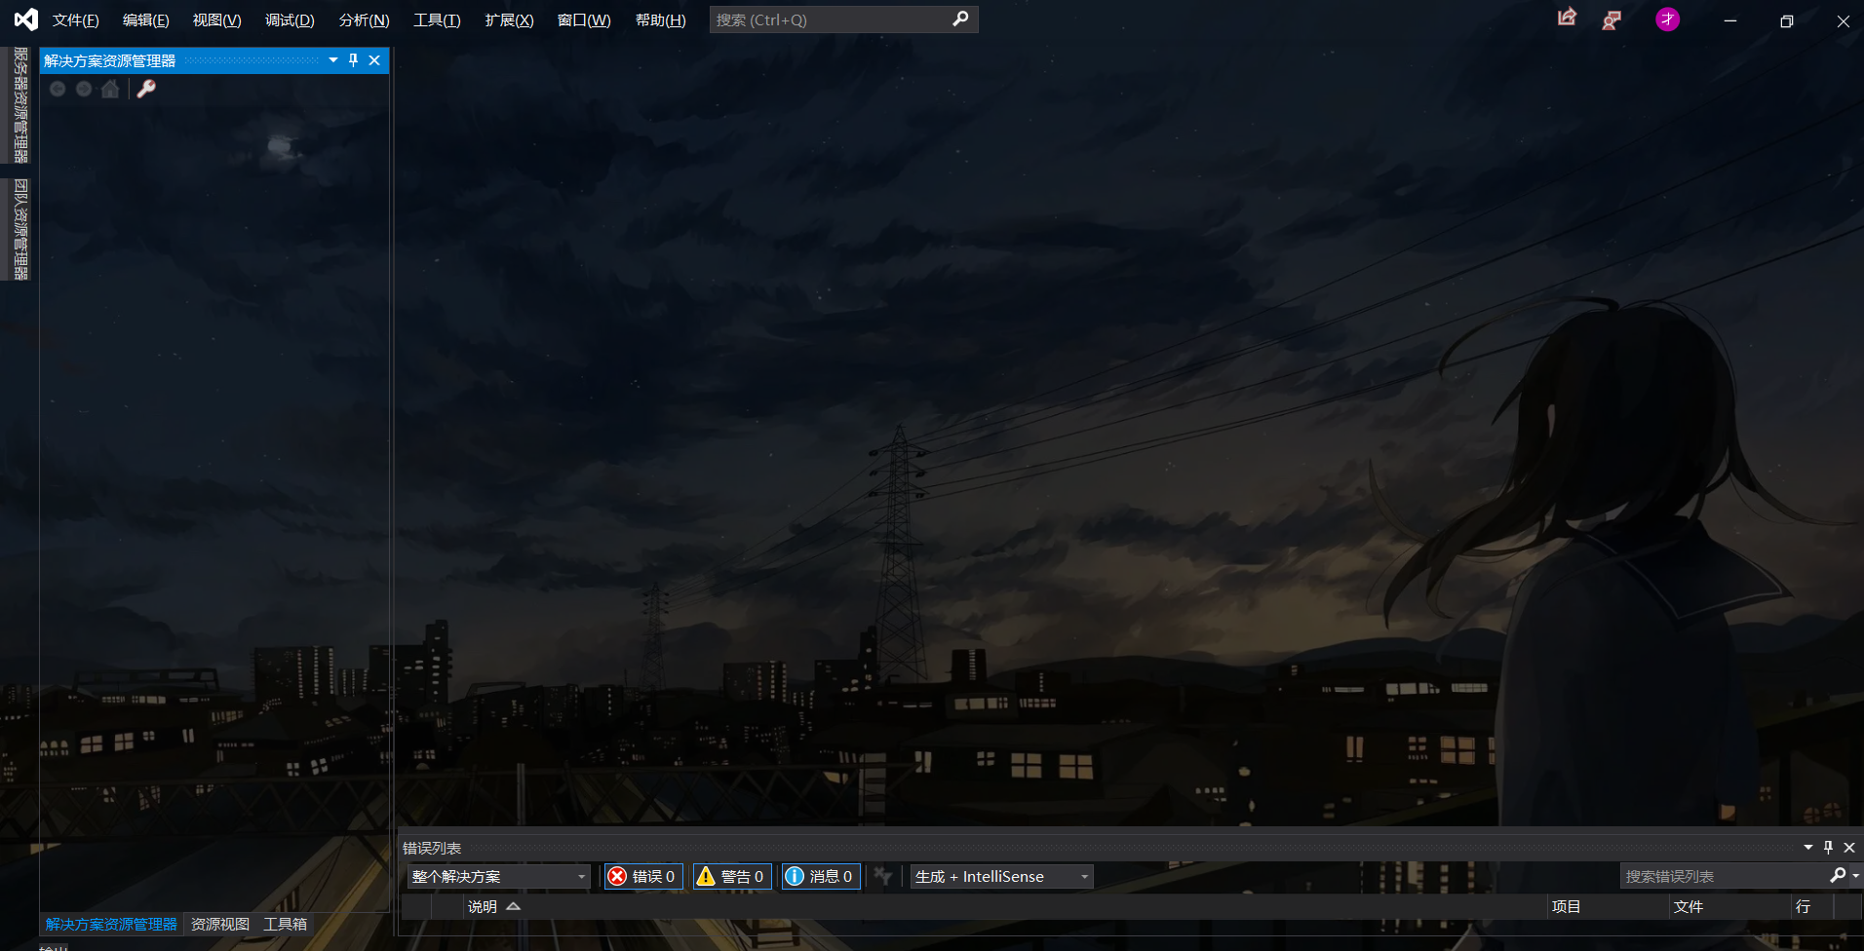Screen dimensions: 1864x951
Task: Open the 团队资源管理器 side tab
Action: point(20,229)
